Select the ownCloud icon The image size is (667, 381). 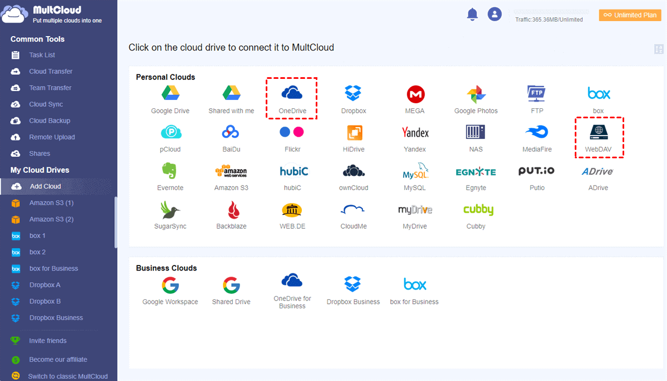(x=354, y=171)
